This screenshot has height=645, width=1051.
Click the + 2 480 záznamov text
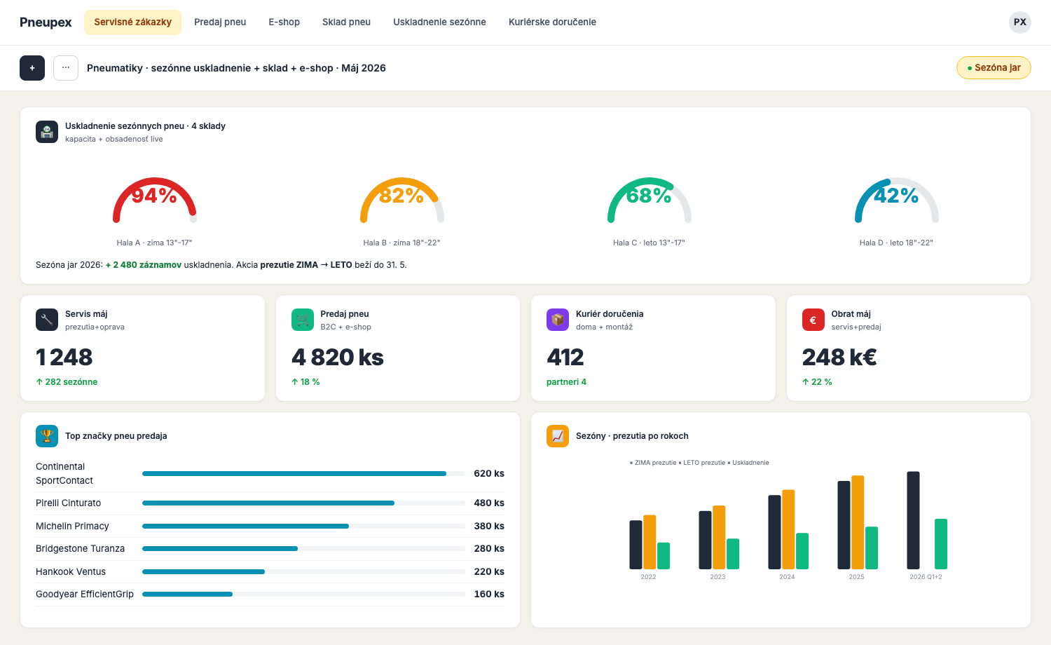[144, 265]
